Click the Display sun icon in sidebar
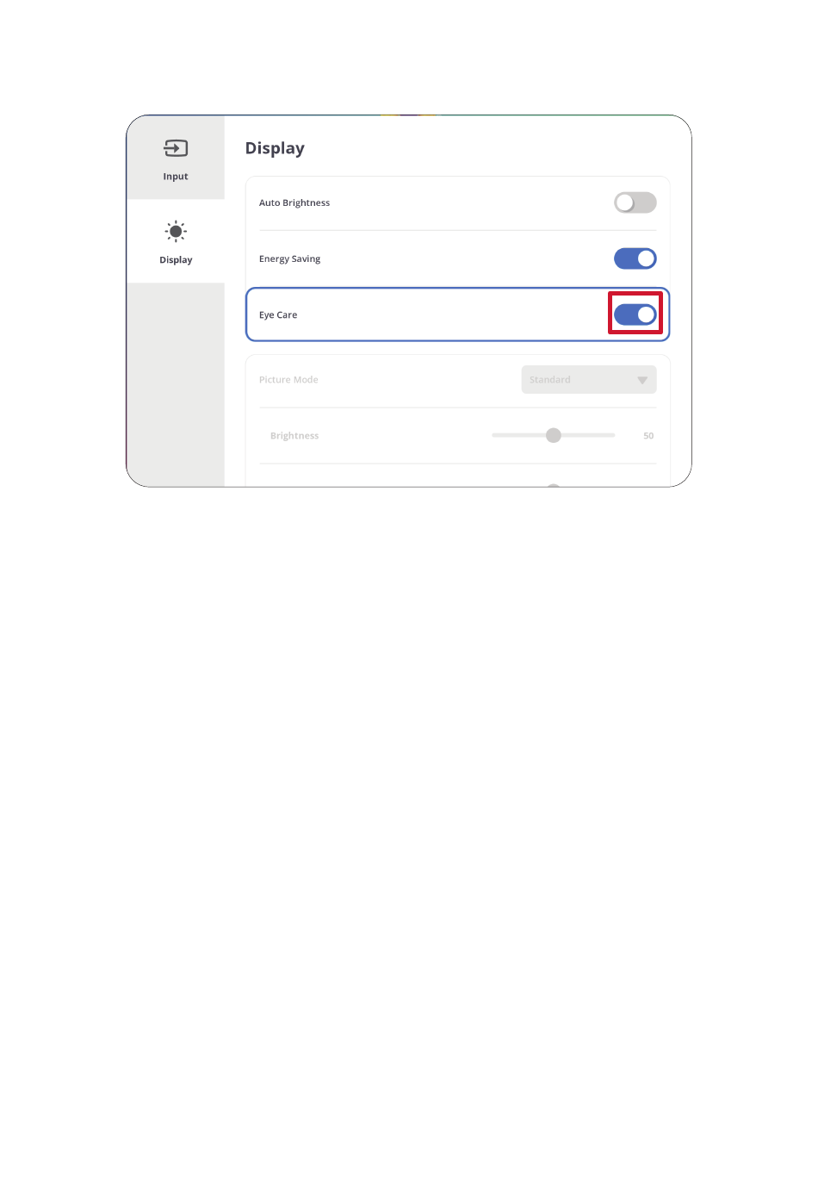Screen dimensions: 818x1195 [176, 231]
